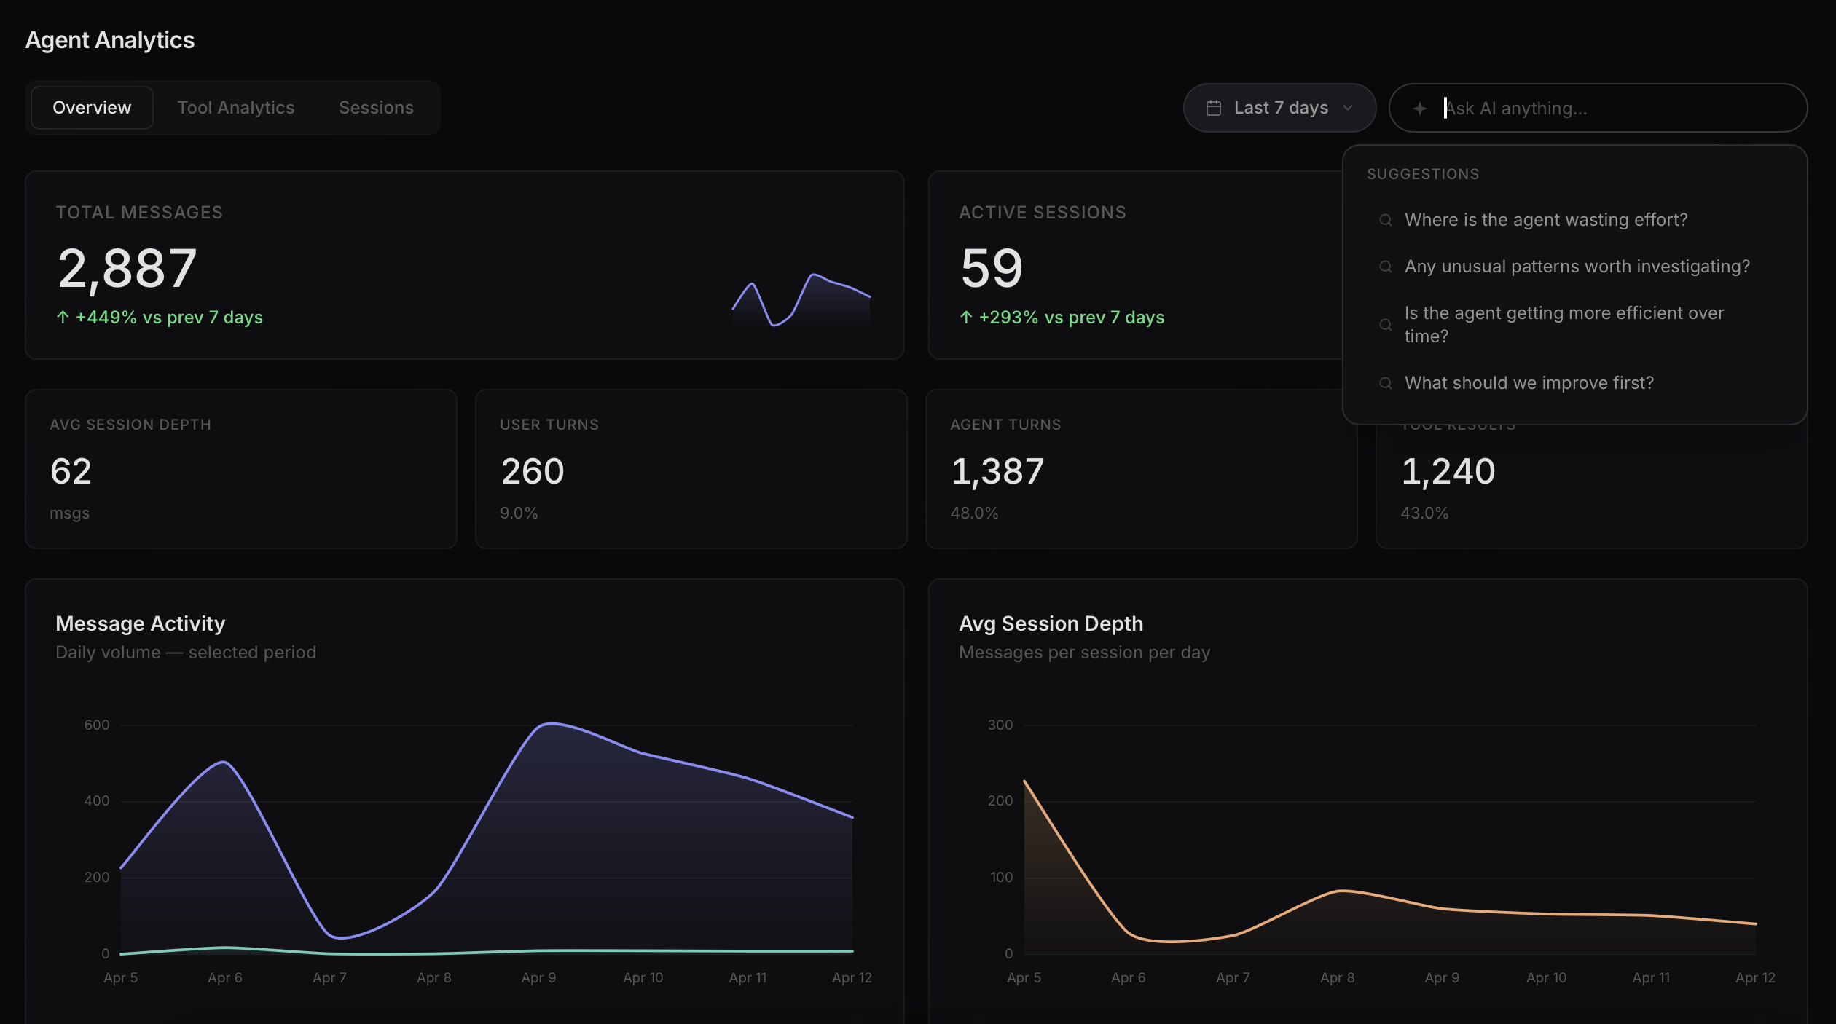Click the Agent Analytics page heading
Image resolution: width=1836 pixels, height=1024 pixels.
click(x=110, y=40)
